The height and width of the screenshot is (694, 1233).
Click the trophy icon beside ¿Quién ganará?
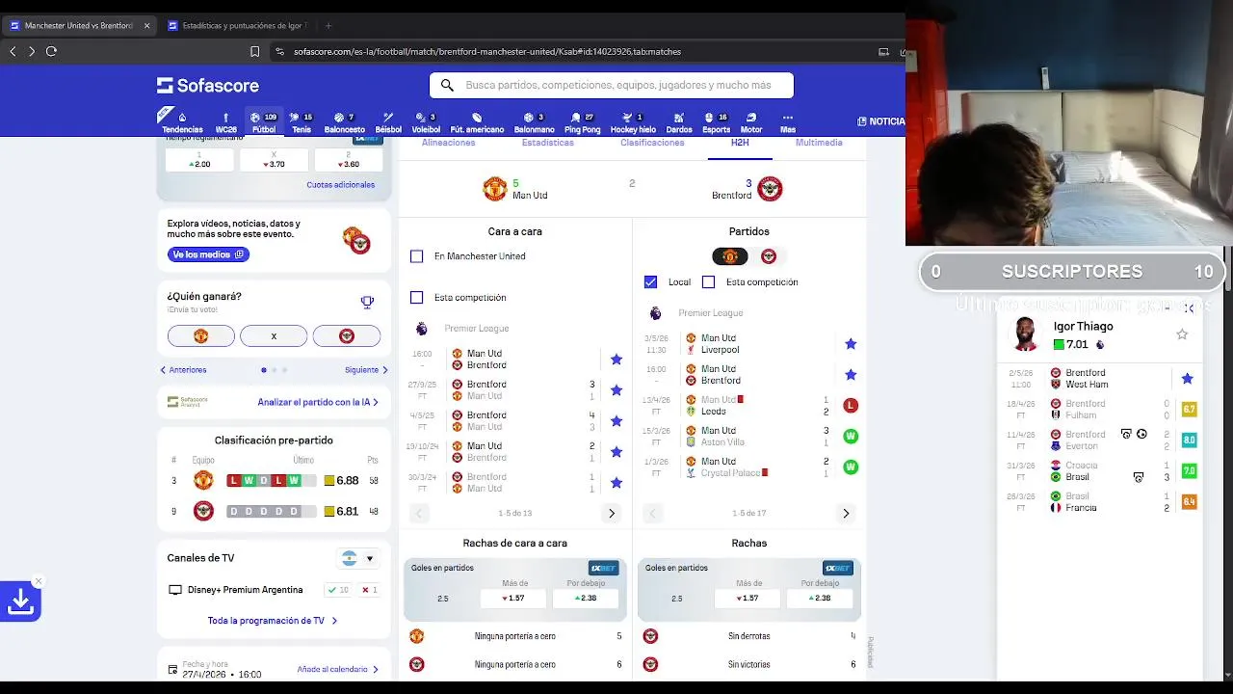367,303
